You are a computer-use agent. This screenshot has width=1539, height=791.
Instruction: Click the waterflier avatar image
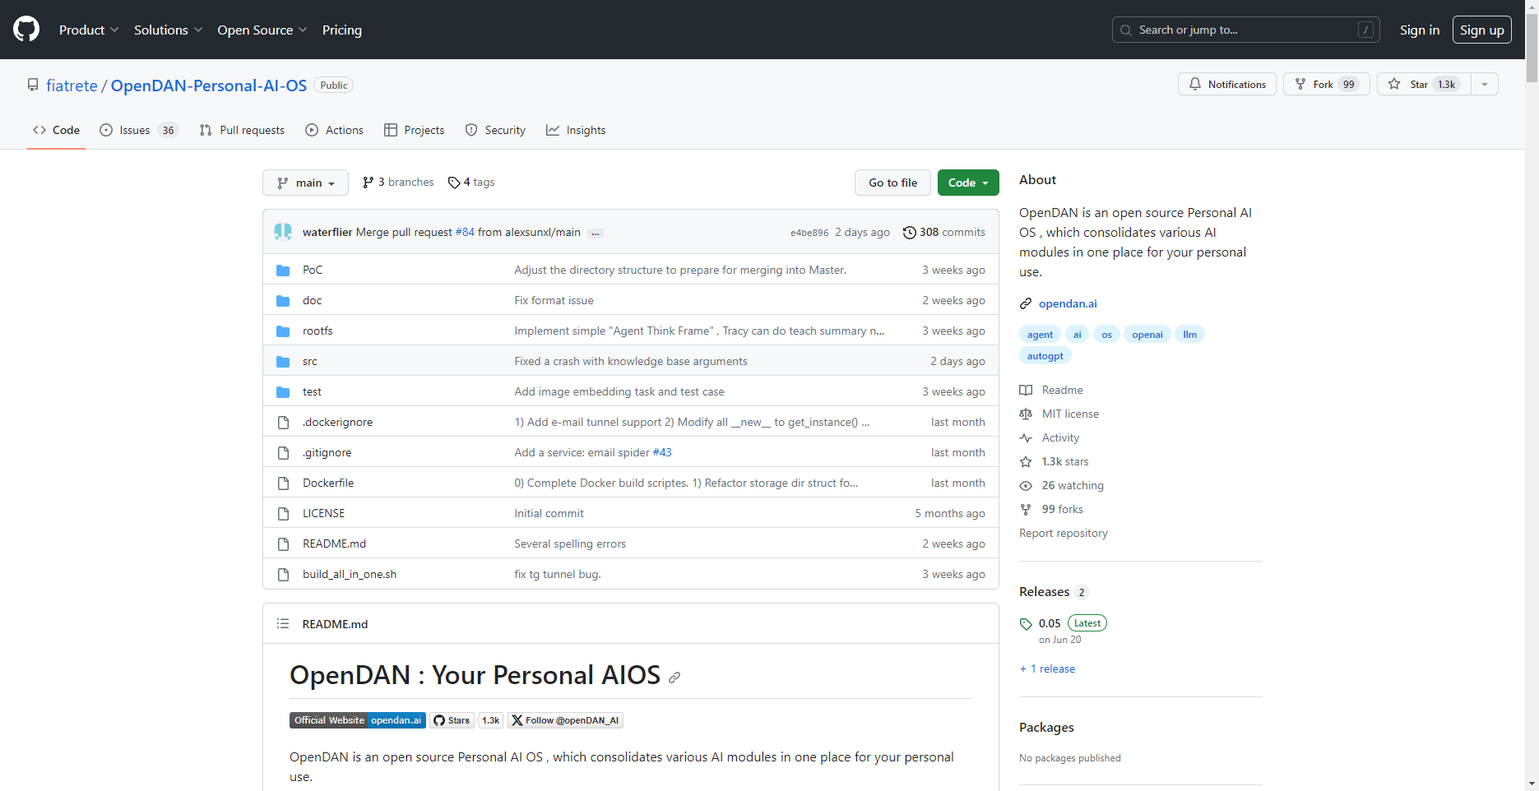tap(283, 232)
